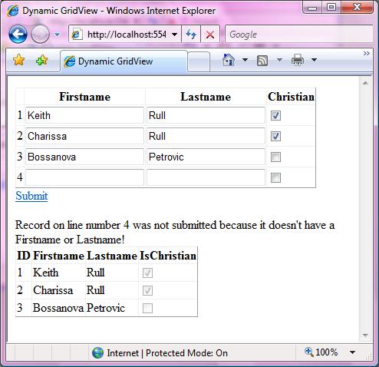
Task: Click the Submit link
Action: pos(31,196)
